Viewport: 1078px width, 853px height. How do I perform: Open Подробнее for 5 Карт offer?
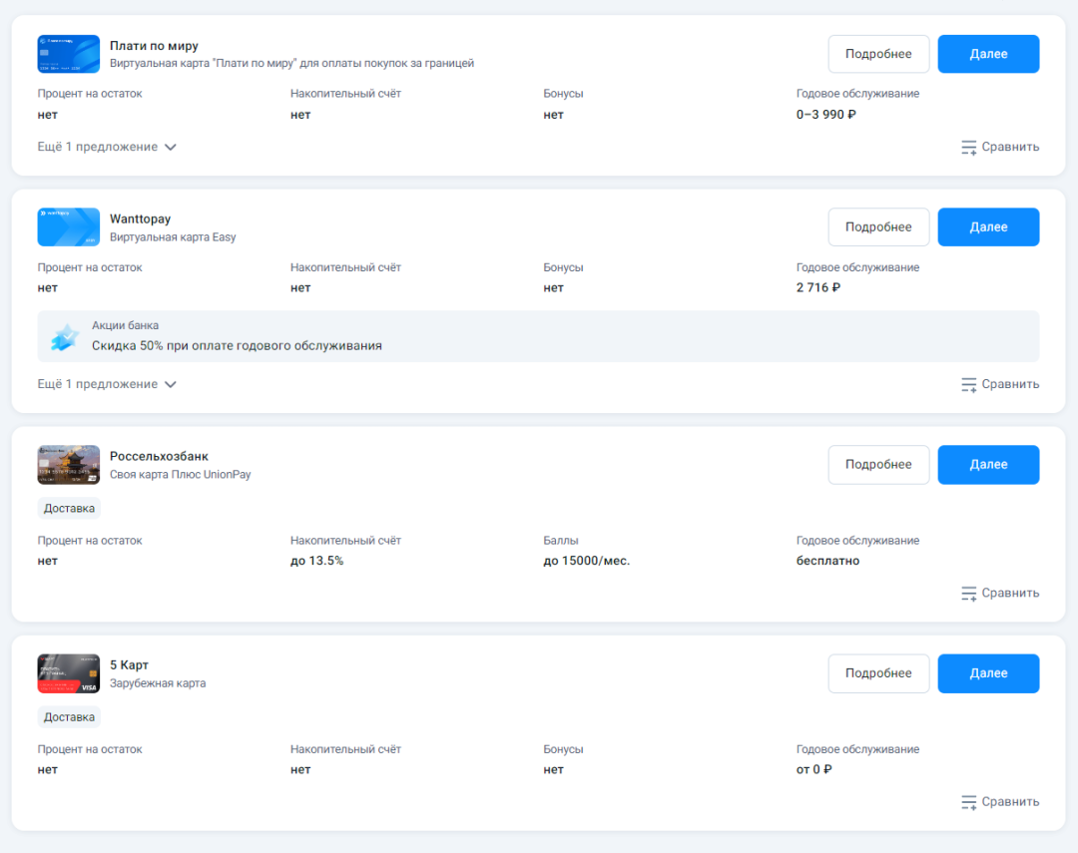[878, 673]
